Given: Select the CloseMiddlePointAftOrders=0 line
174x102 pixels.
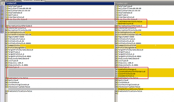Looking at the screenshot, I should (132, 72).
